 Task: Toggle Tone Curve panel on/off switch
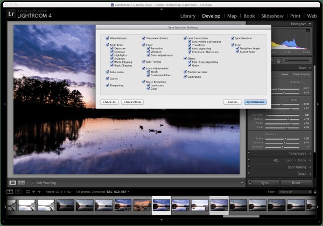tap(249, 154)
